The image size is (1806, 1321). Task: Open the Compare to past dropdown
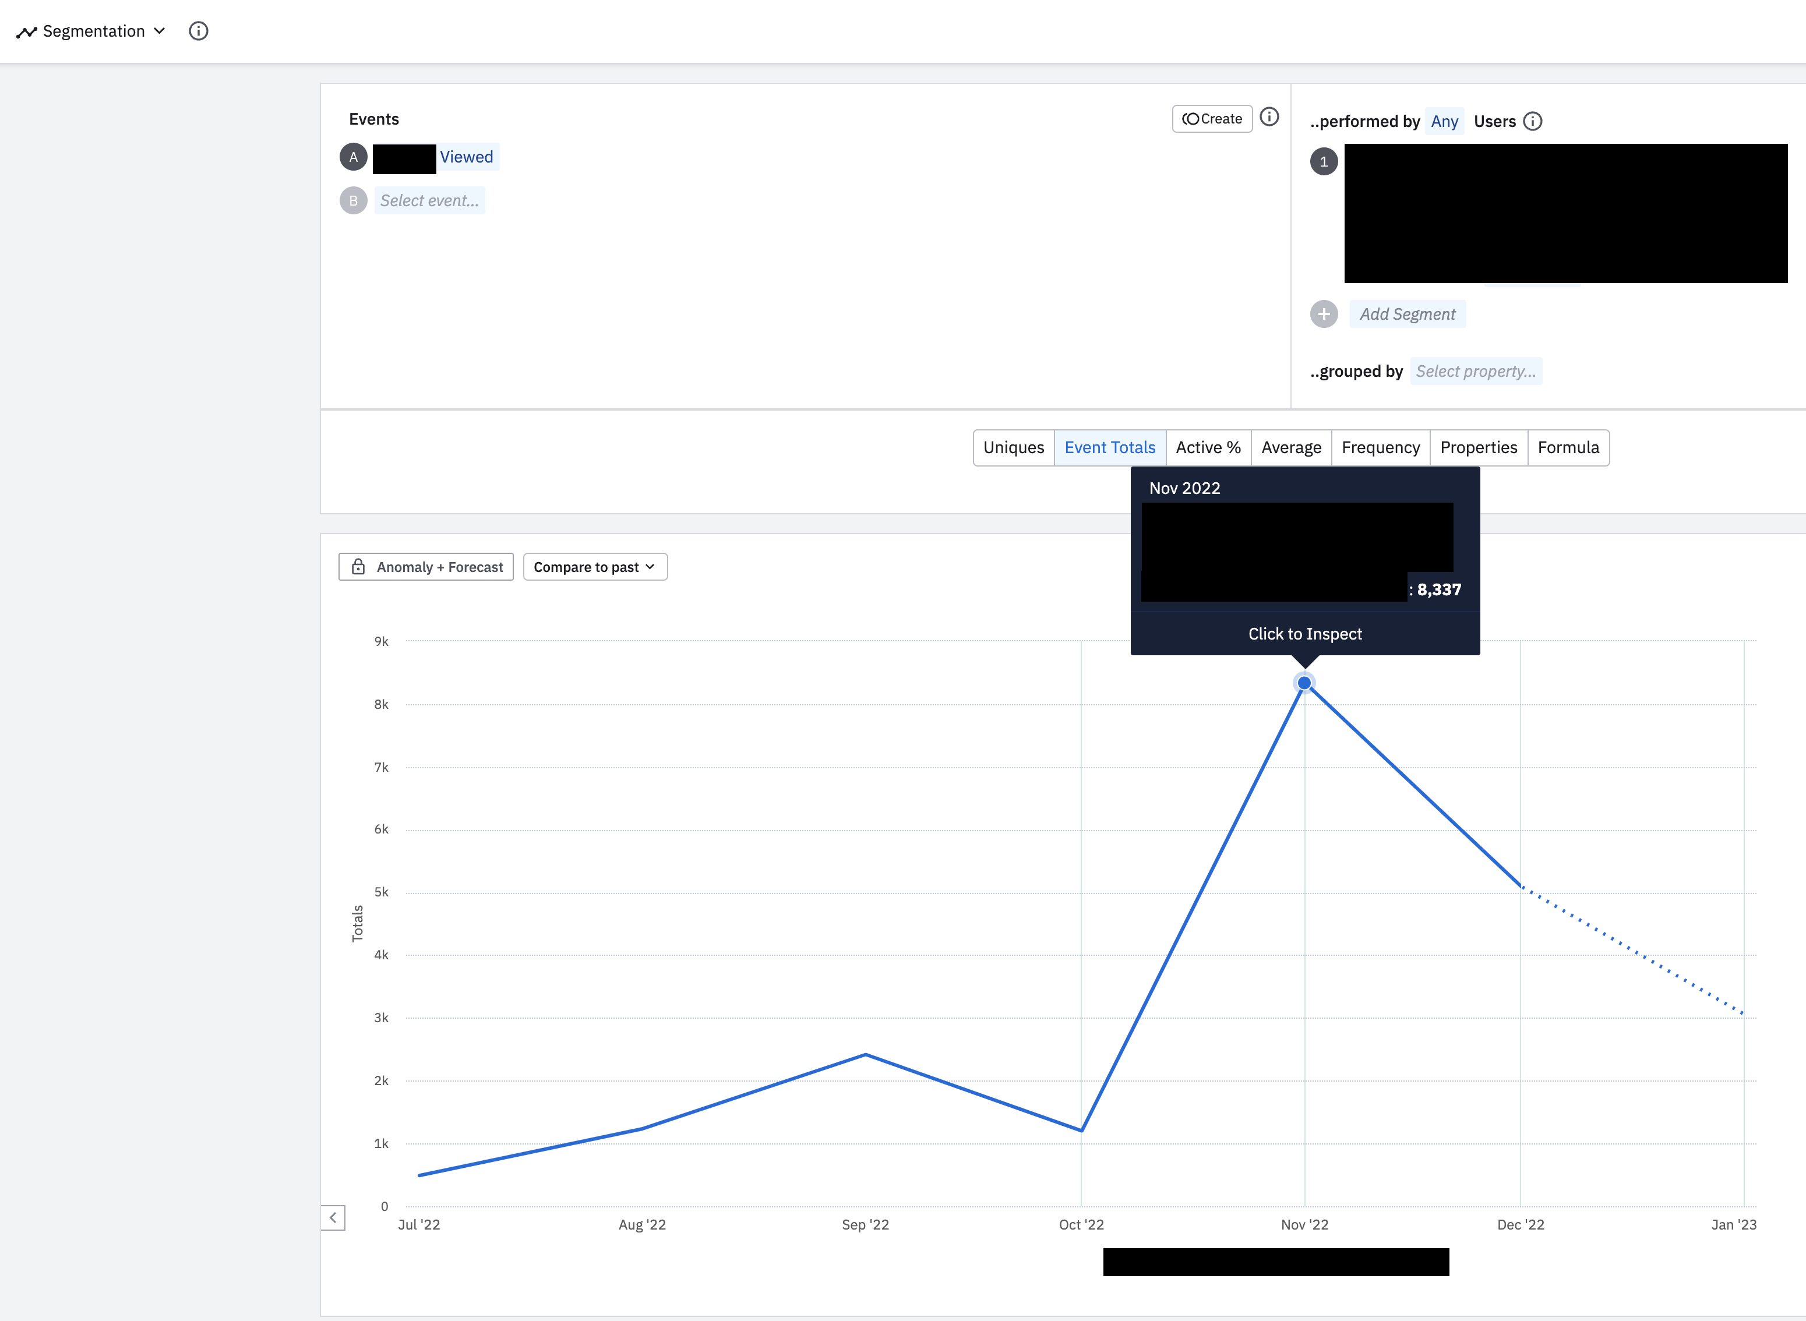pyautogui.click(x=594, y=567)
